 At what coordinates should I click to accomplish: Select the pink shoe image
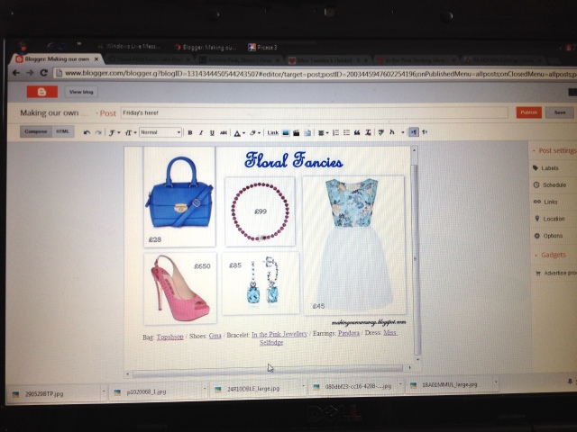click(180, 288)
